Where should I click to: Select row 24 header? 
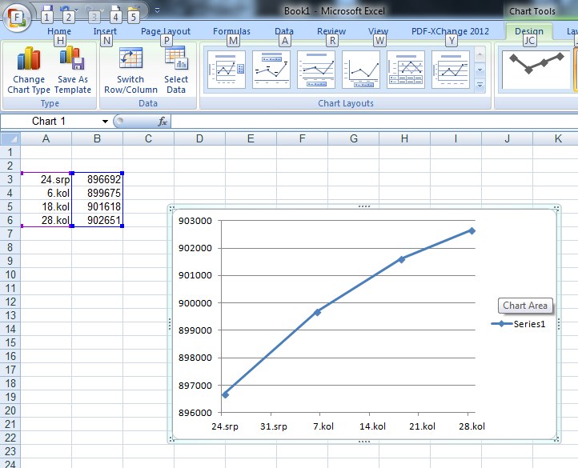(x=10, y=463)
